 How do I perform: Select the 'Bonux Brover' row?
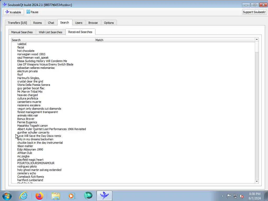[26, 119]
